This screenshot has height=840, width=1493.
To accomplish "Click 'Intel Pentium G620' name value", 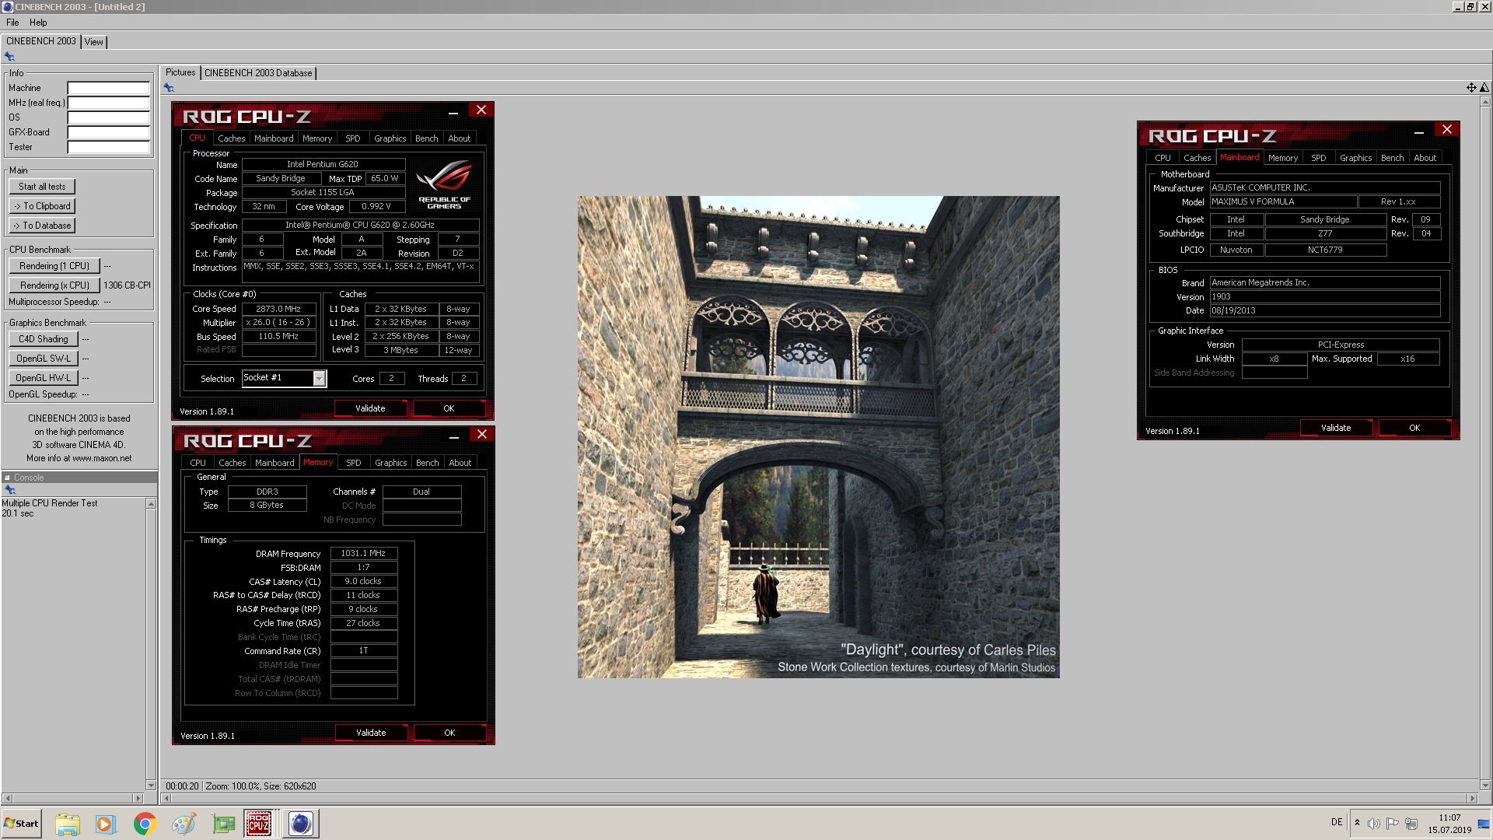I will (x=323, y=165).
